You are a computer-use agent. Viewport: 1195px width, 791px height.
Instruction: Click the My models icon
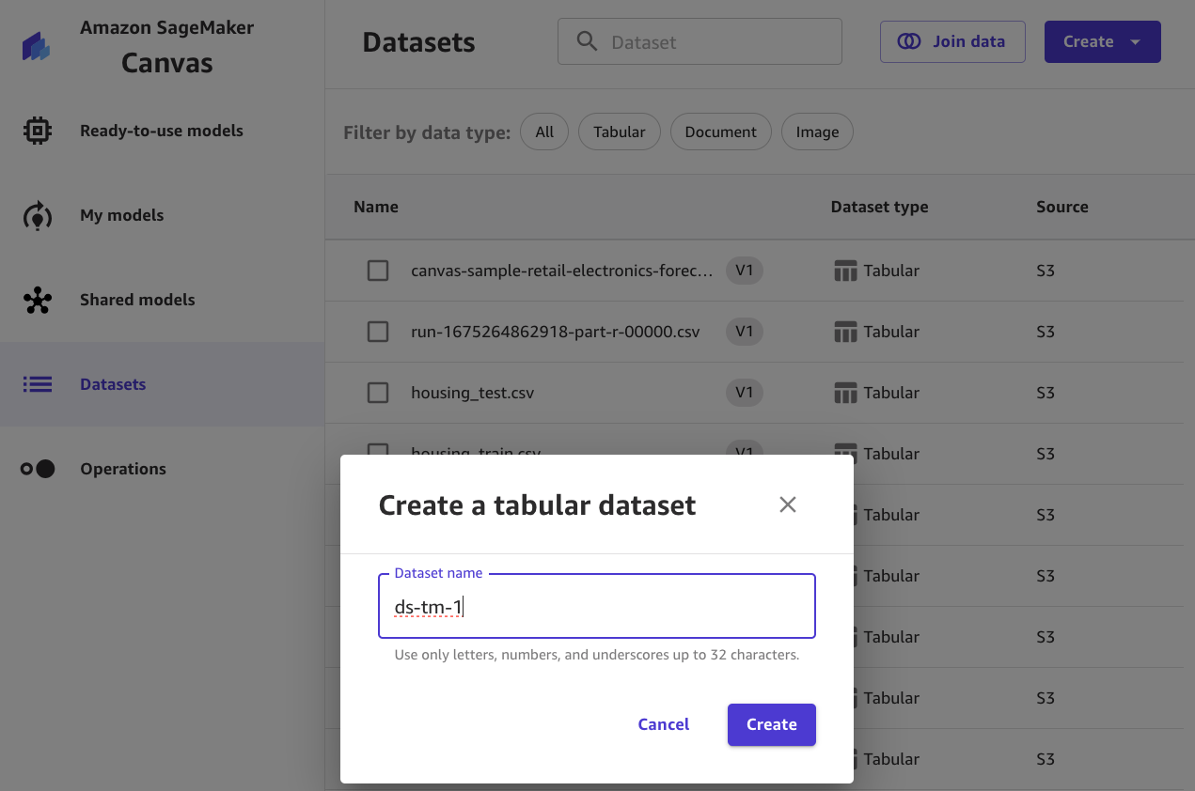pyautogui.click(x=38, y=215)
